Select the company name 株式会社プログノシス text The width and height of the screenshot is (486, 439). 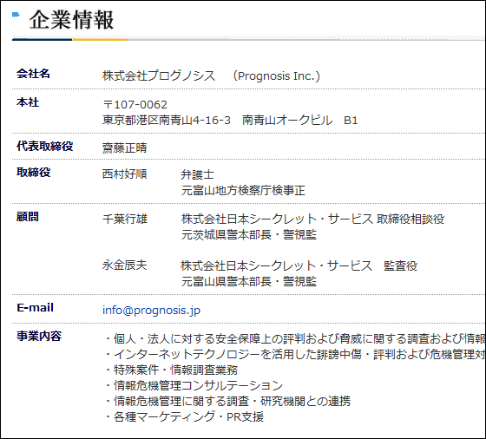tap(159, 75)
